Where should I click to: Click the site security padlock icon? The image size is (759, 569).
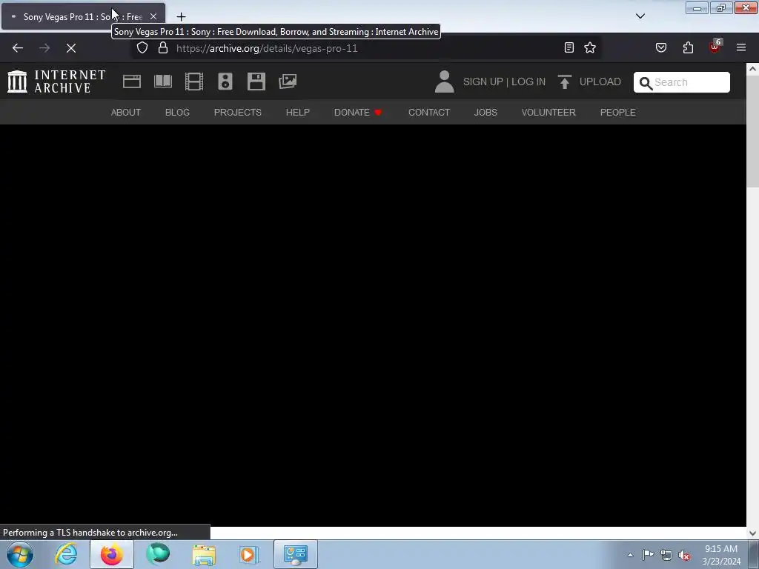pos(163,48)
